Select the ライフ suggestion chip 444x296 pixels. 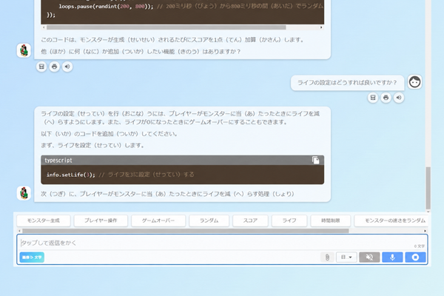click(x=289, y=221)
